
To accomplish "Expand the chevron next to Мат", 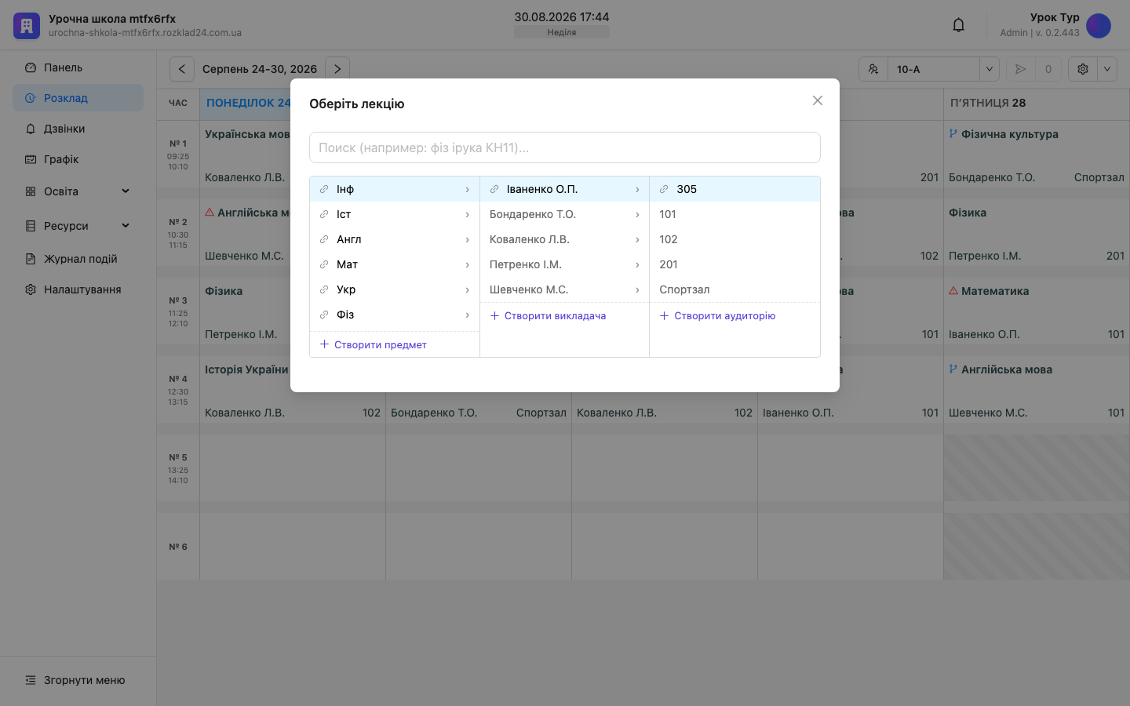I will (467, 264).
